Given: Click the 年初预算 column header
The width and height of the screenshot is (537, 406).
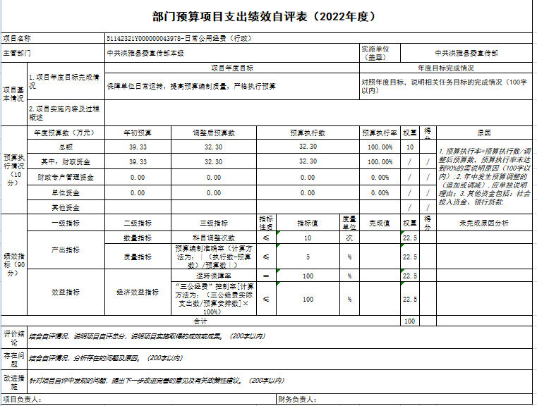Looking at the screenshot, I should (138, 133).
